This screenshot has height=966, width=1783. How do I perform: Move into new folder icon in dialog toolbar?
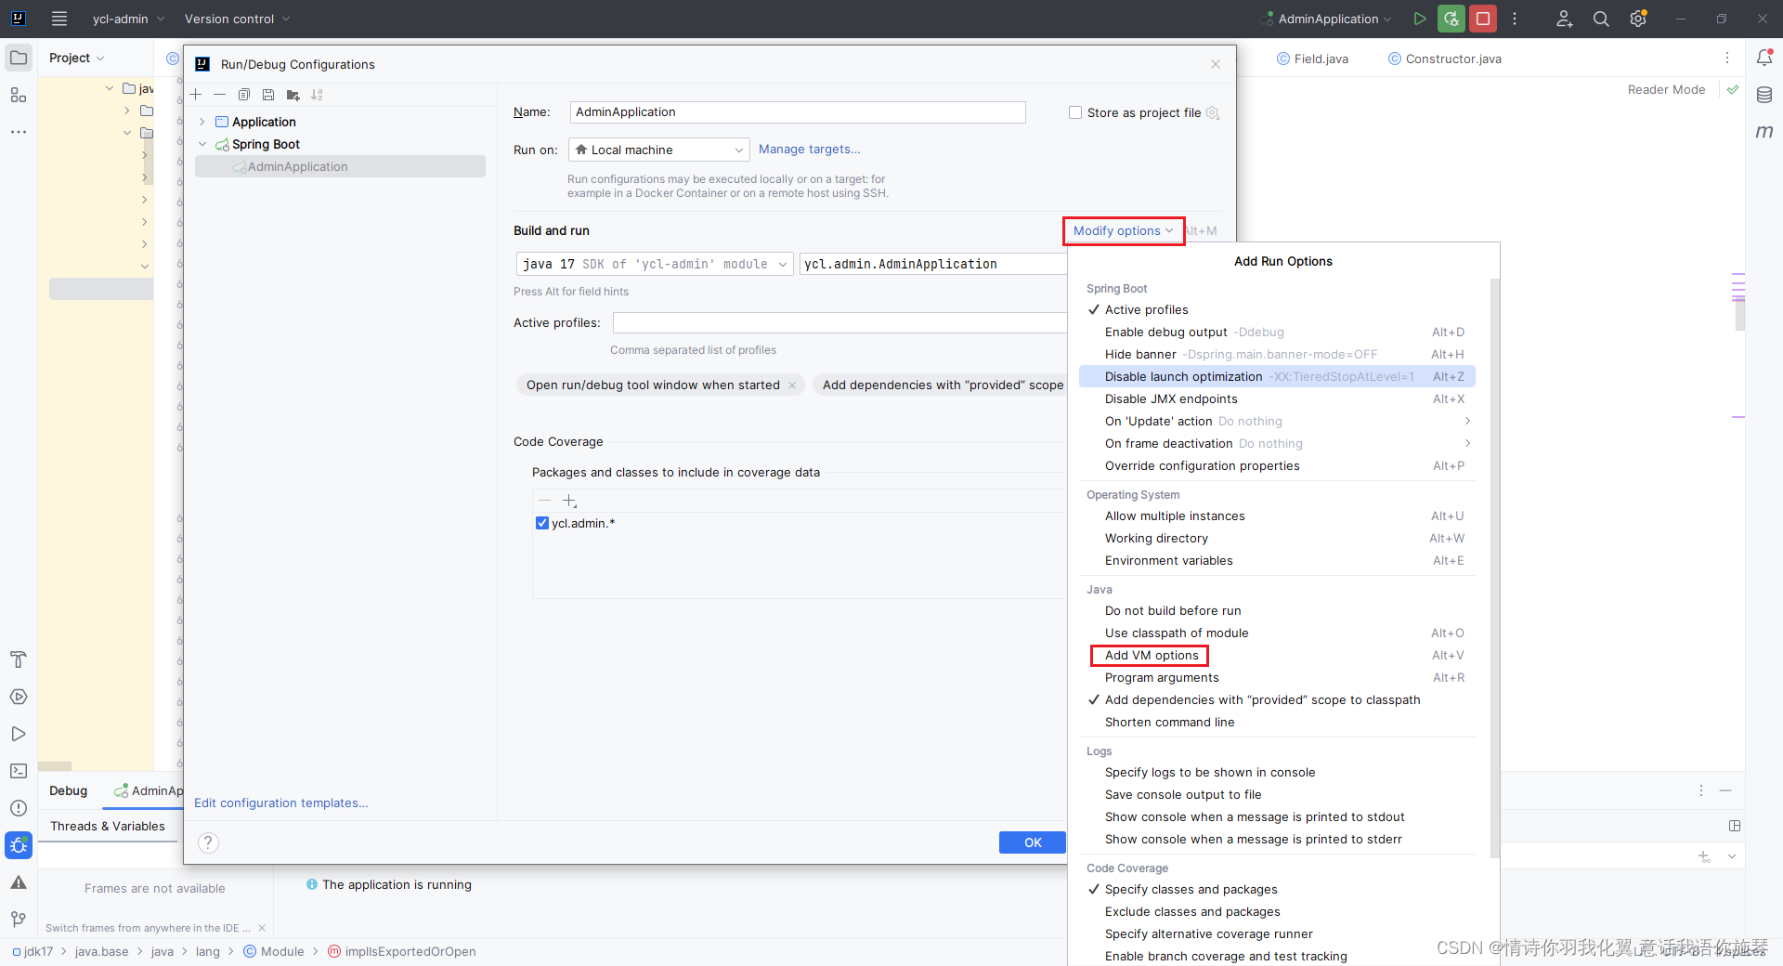tap(293, 95)
